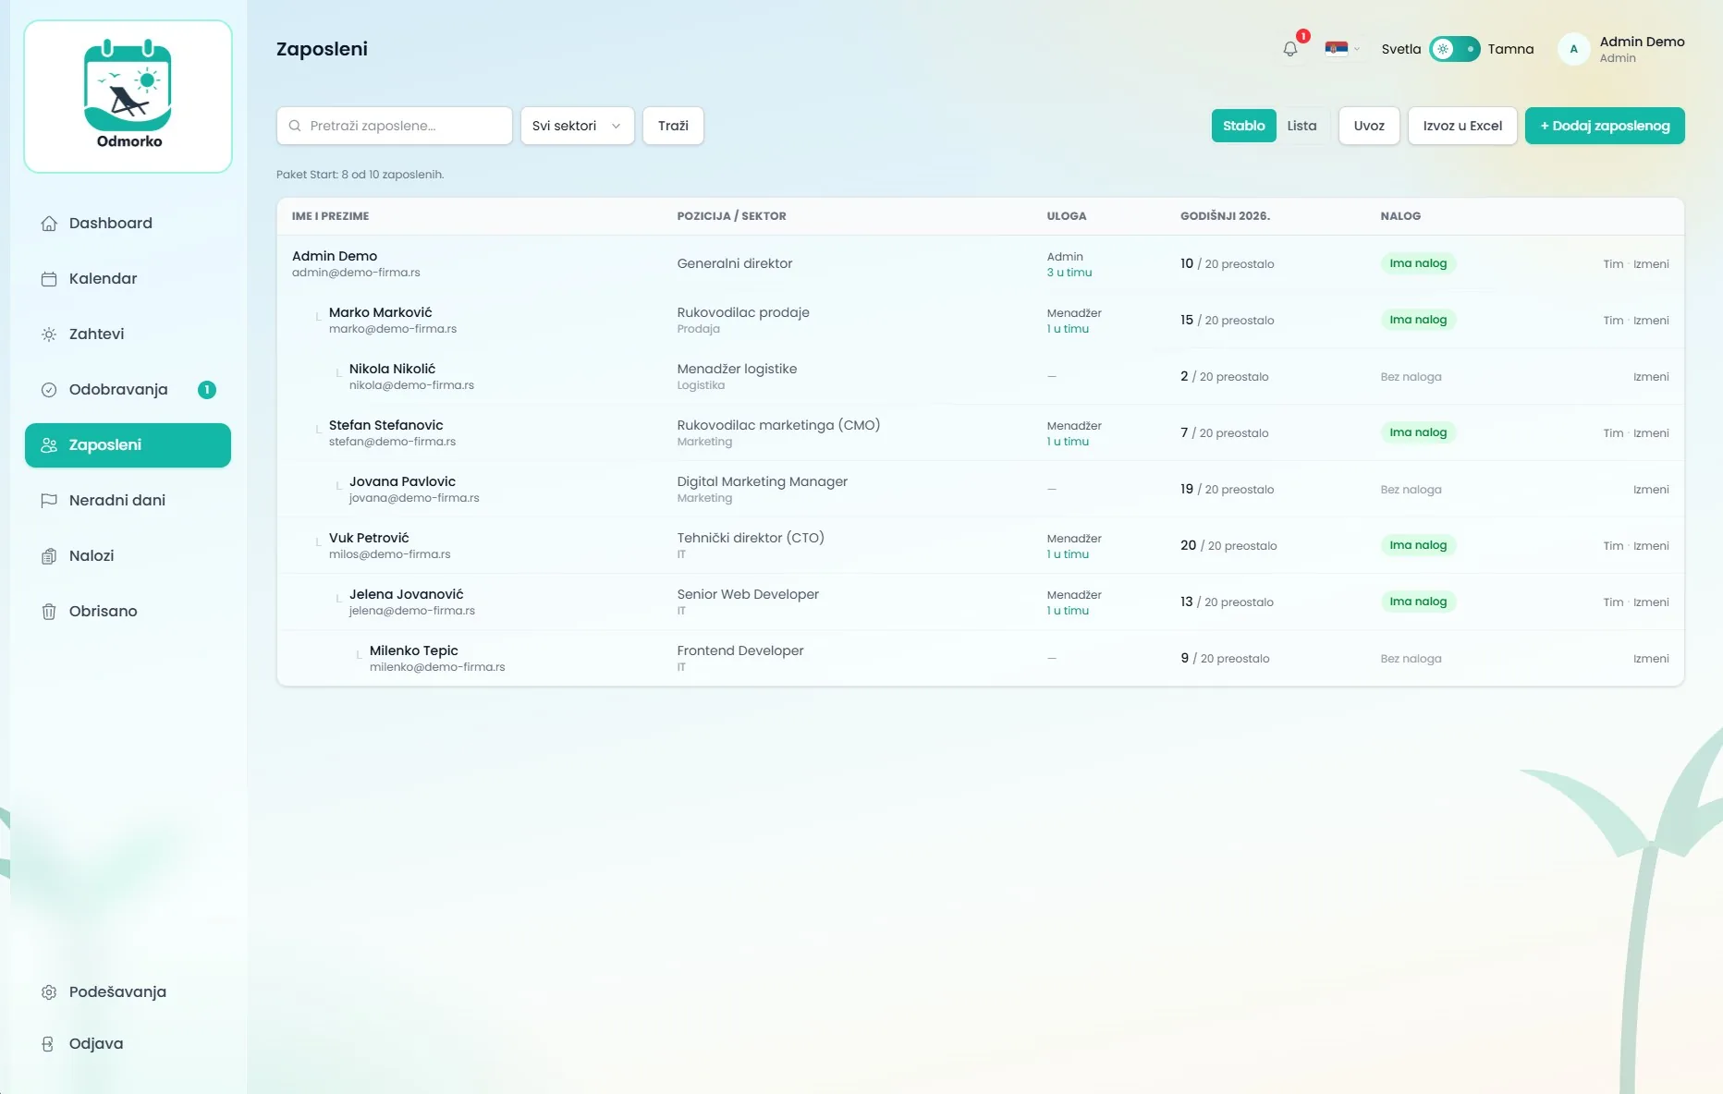Click the Odobravanja check-circle icon
This screenshot has width=1723, height=1094.
[x=49, y=390]
